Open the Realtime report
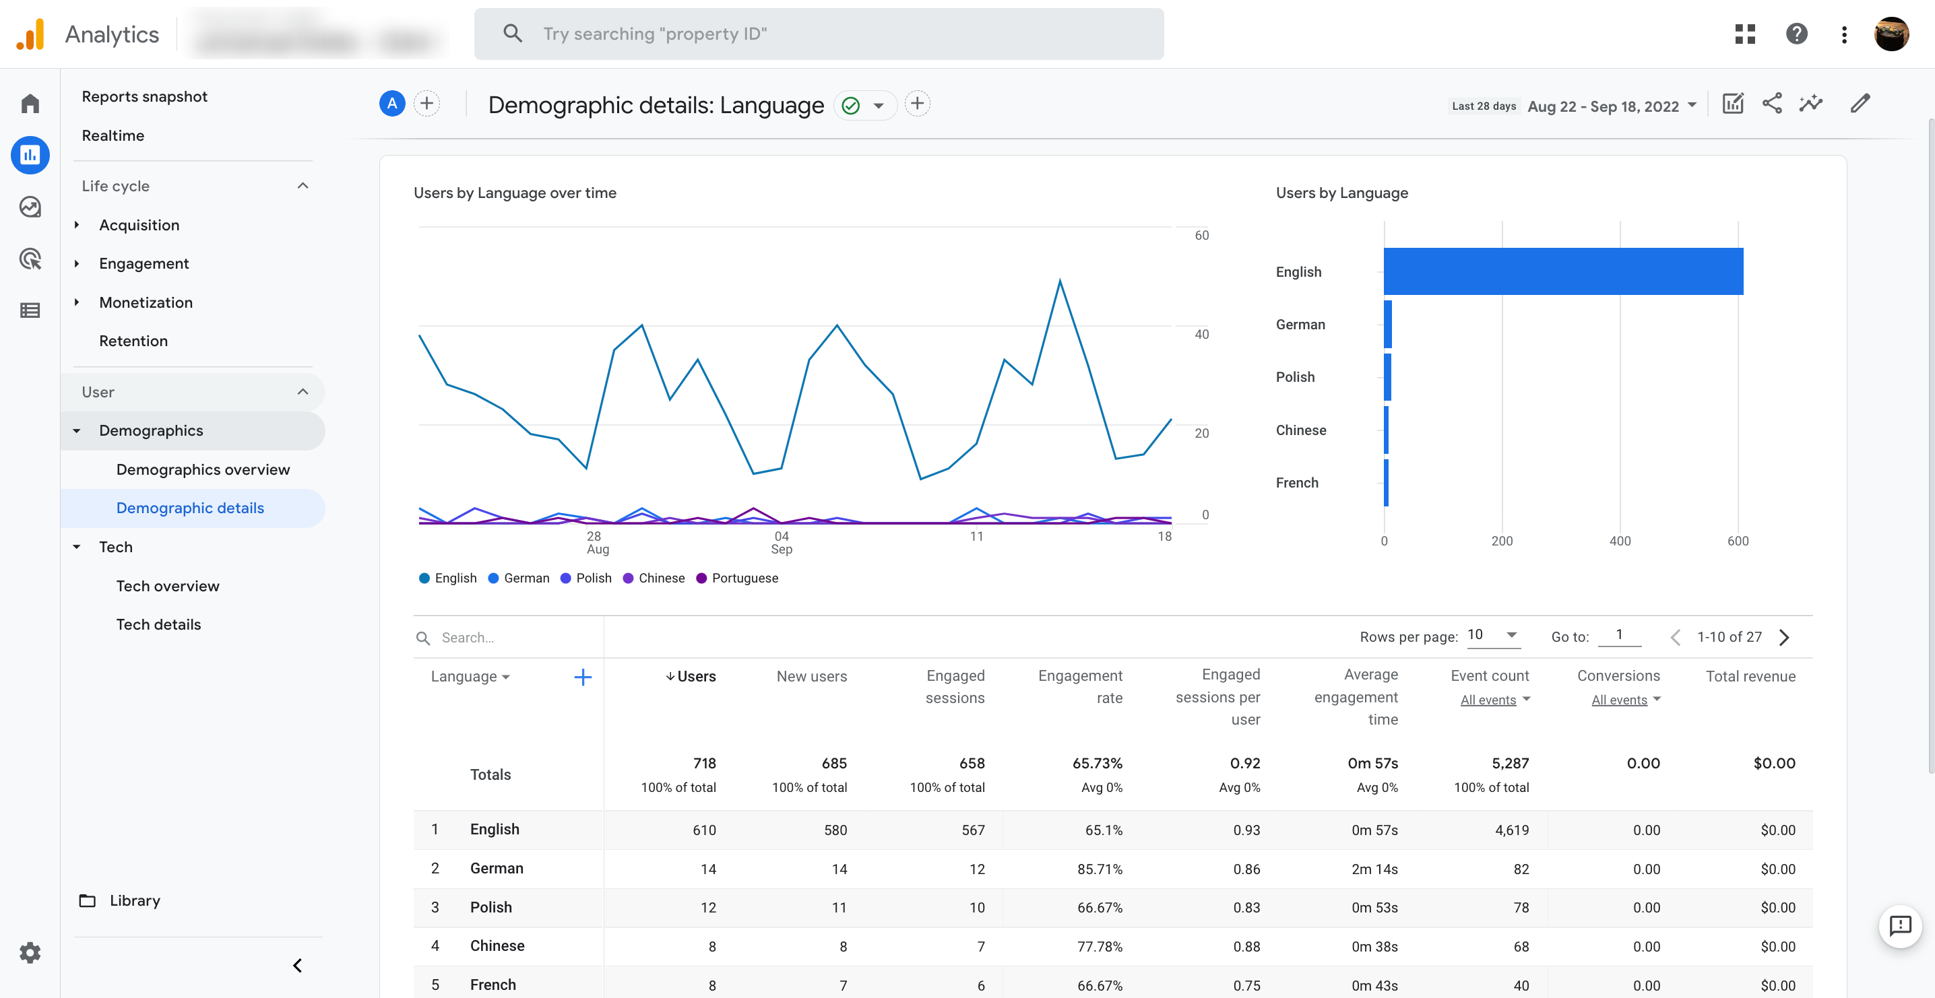The height and width of the screenshot is (998, 1935). (x=113, y=135)
